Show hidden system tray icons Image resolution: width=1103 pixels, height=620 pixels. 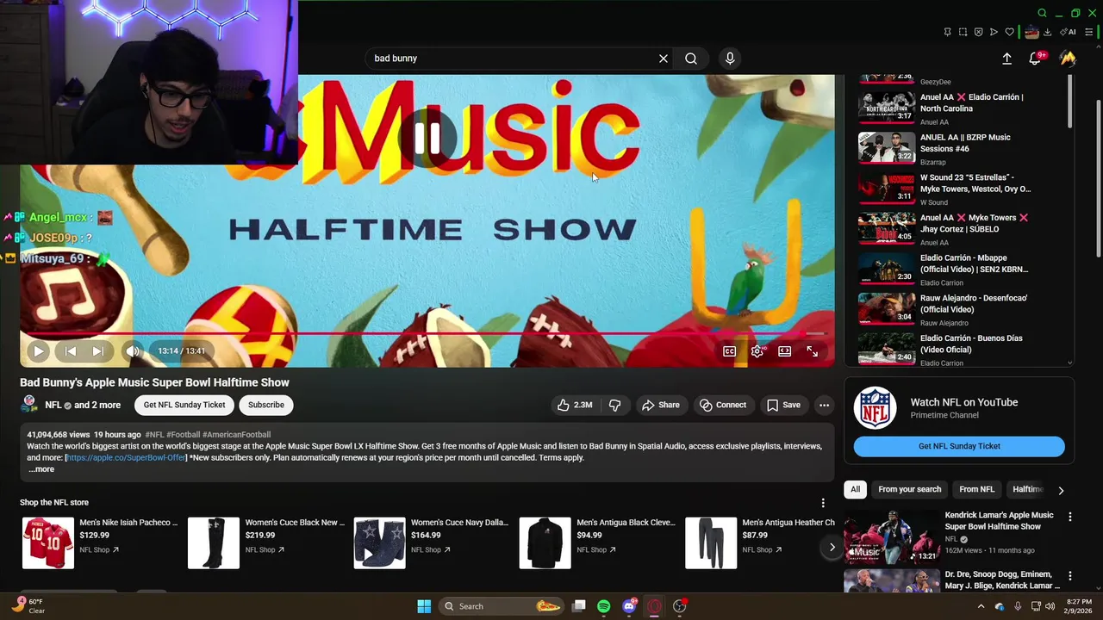pyautogui.click(x=981, y=606)
